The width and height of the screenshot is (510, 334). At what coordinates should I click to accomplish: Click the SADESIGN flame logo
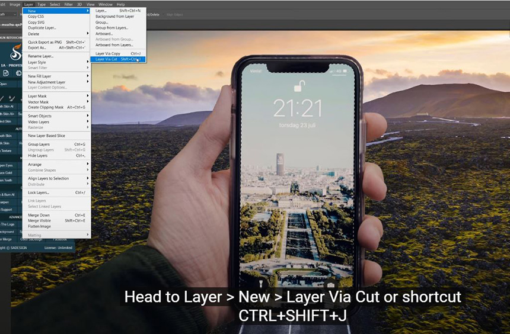(15, 53)
